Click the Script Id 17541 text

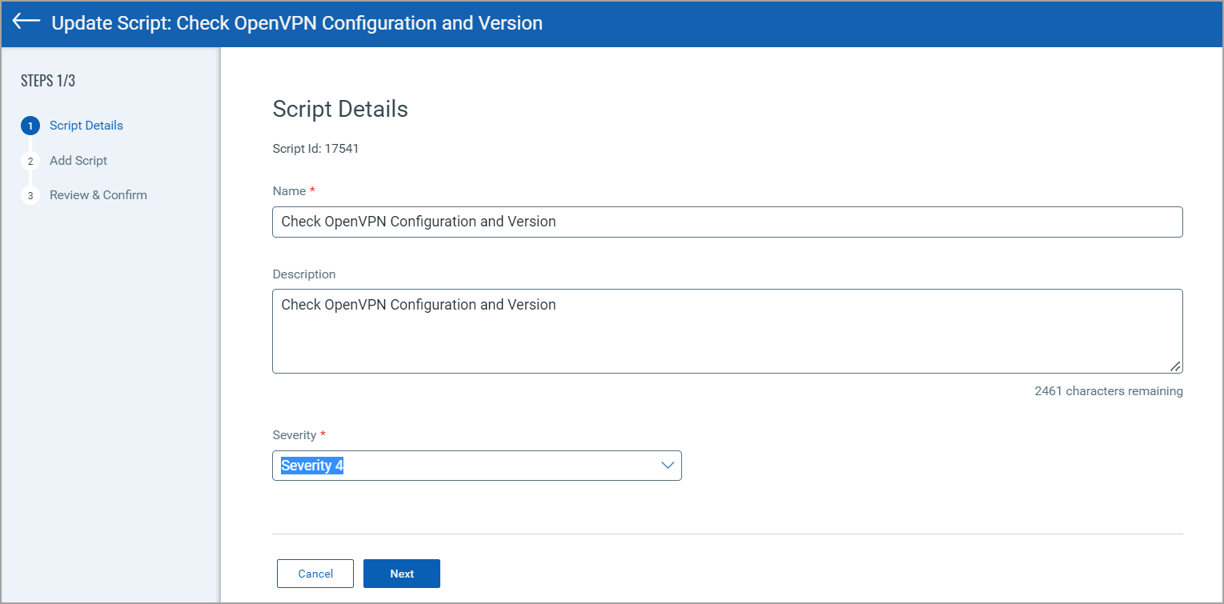(x=315, y=148)
